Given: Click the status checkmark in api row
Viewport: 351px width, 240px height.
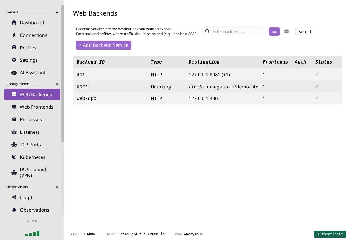Looking at the screenshot, I should point(317,75).
